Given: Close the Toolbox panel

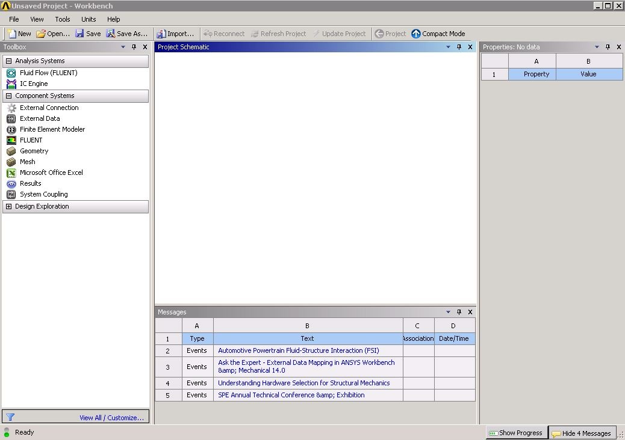Looking at the screenshot, I should click(x=145, y=47).
